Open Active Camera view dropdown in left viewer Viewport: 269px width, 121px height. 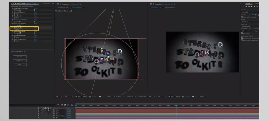(x=142, y=97)
